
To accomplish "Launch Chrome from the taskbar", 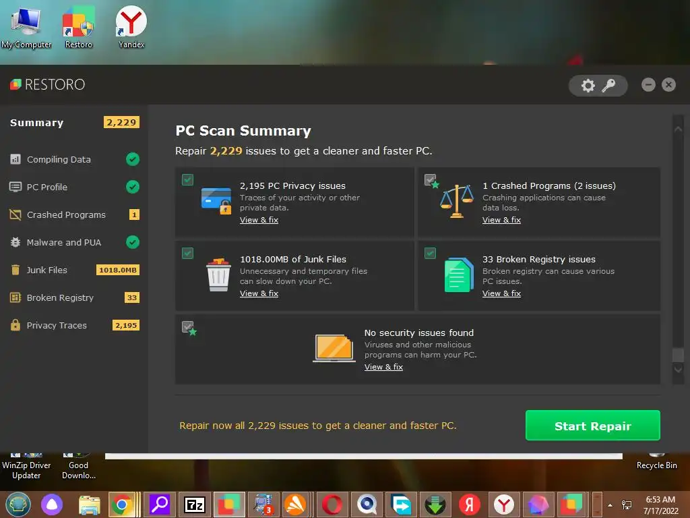I will point(121,505).
